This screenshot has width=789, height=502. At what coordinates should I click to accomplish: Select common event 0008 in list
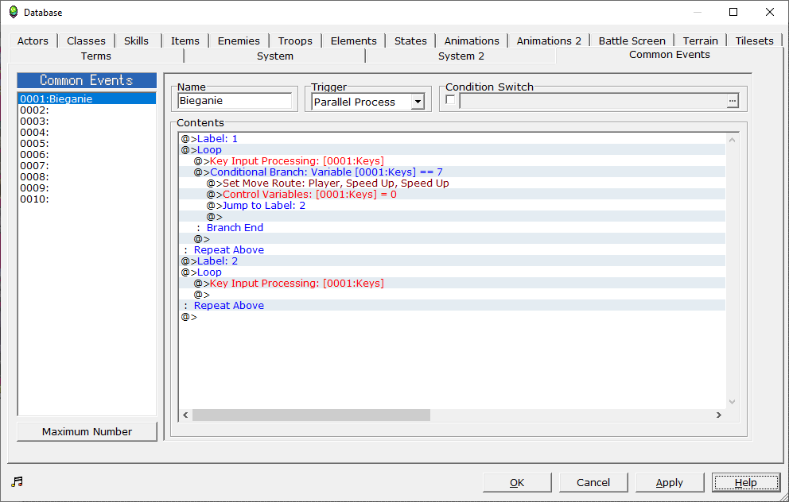coord(87,177)
